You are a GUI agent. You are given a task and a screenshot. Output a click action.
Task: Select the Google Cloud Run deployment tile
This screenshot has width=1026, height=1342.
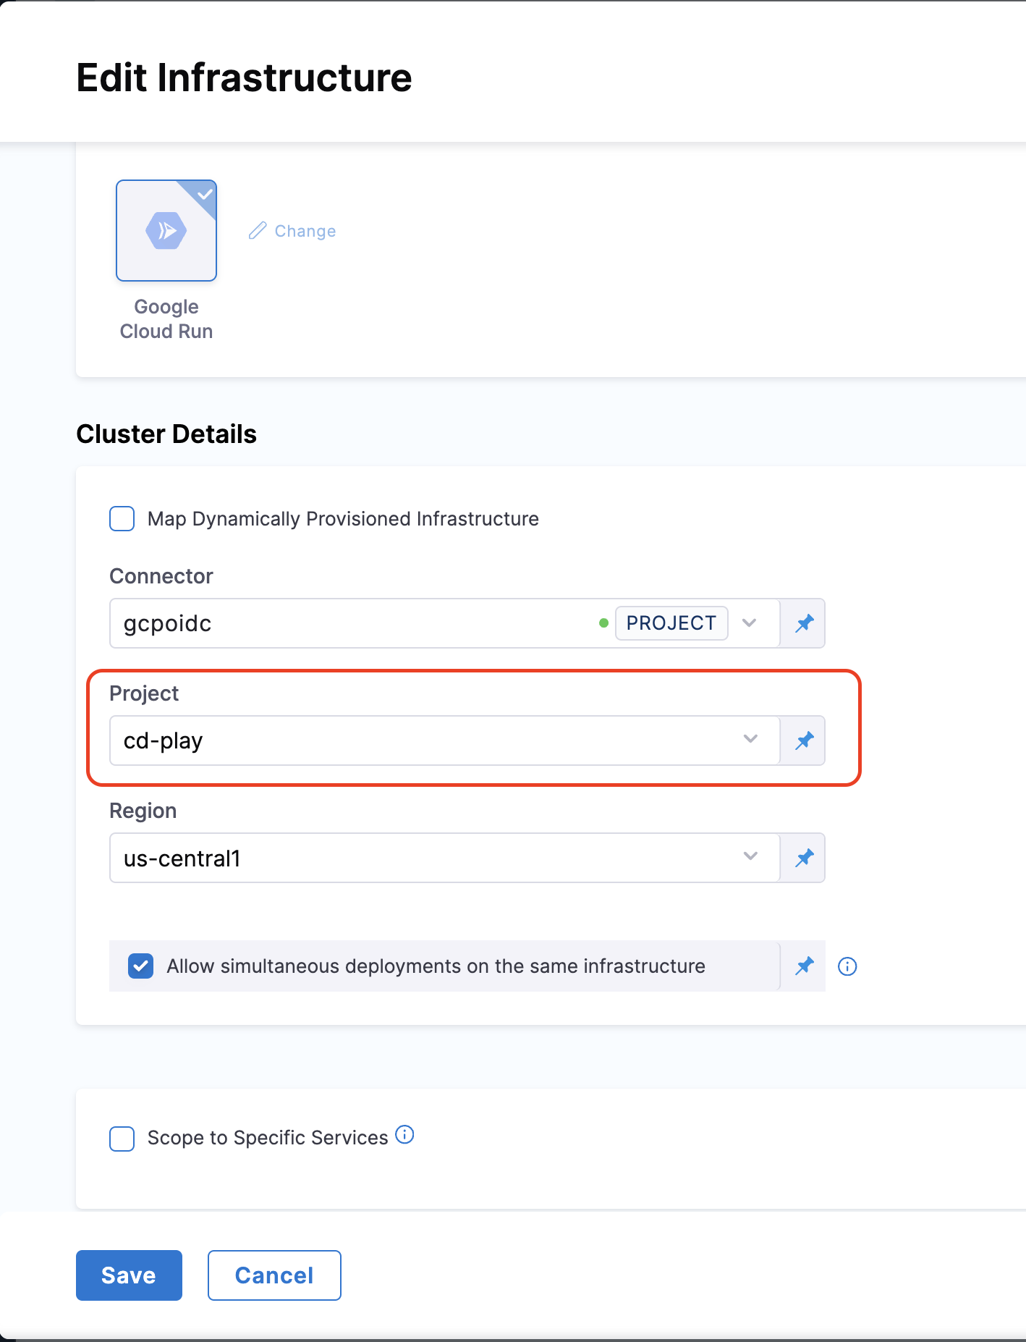coord(166,230)
